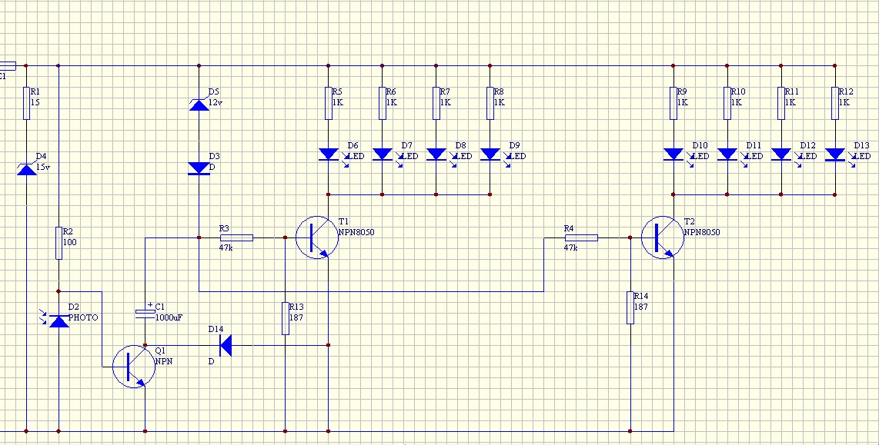879x445 pixels.
Task: Select the T2 NPN8050 transistor symbol
Action: (663, 237)
